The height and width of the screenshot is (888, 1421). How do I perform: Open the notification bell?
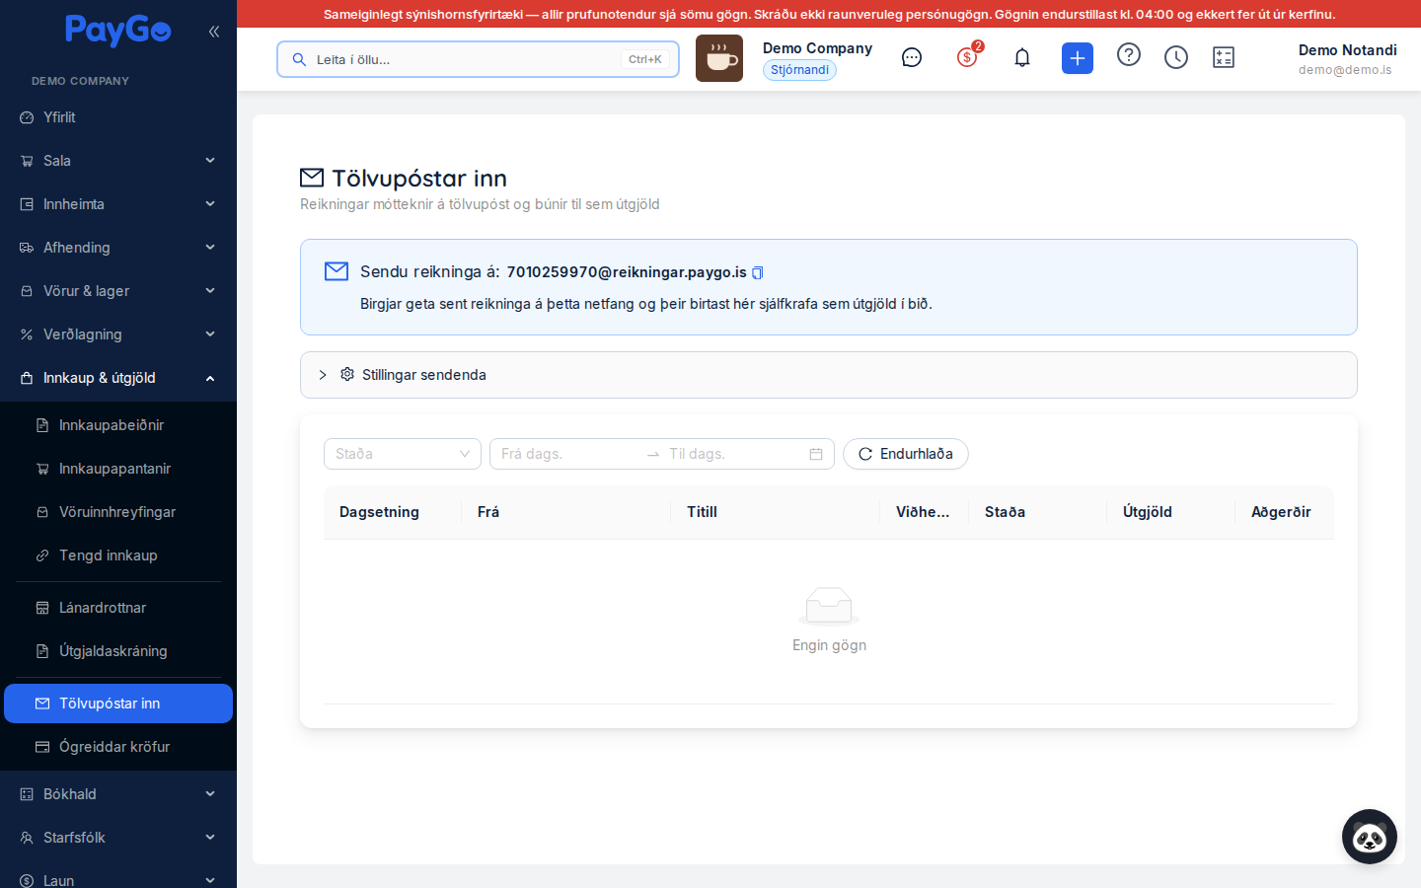(1022, 58)
